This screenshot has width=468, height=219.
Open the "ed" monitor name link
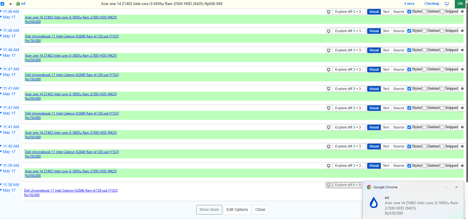click(23, 4)
